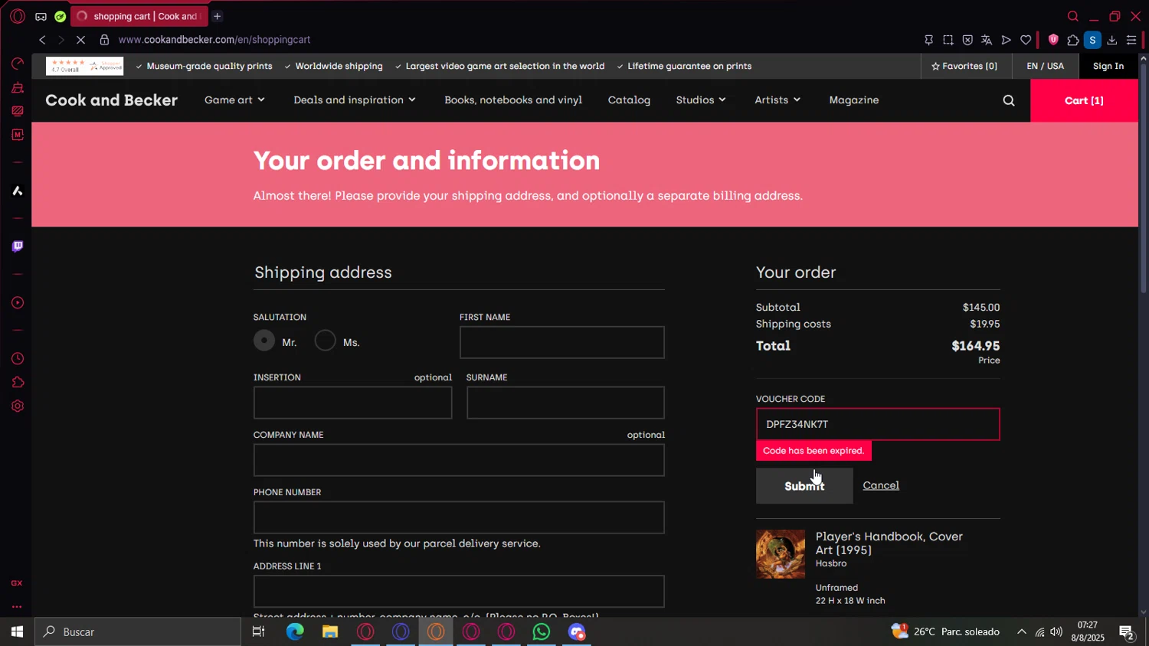Image resolution: width=1149 pixels, height=646 pixels.
Task: Open GX Corner gamepad icon
Action: point(41,16)
